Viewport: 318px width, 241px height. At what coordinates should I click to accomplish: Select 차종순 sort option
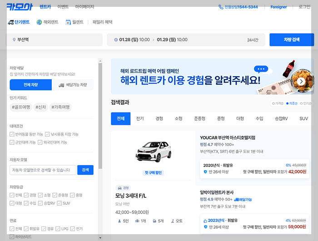292,103
